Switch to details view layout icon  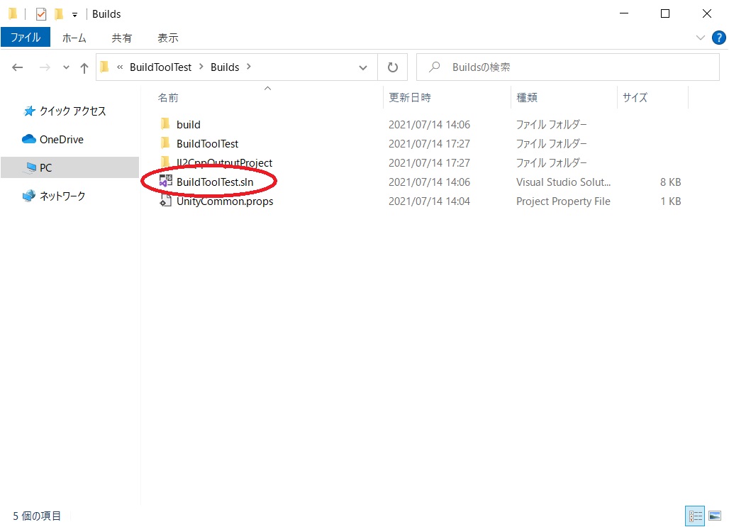(695, 516)
